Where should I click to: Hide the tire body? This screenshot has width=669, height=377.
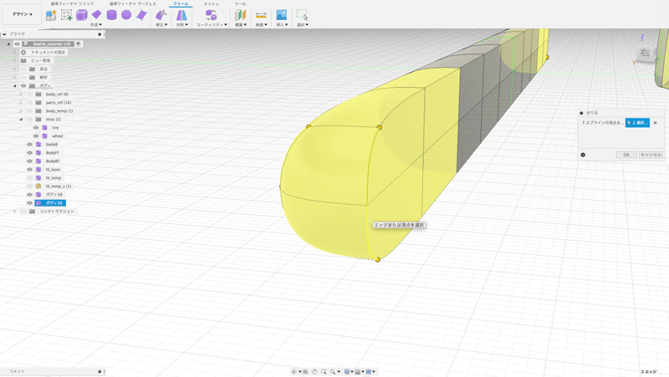click(36, 128)
